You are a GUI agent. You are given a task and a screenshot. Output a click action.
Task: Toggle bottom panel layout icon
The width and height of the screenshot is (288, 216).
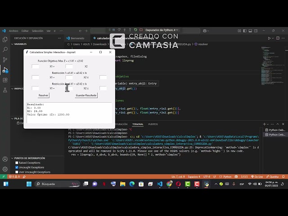[250, 31]
